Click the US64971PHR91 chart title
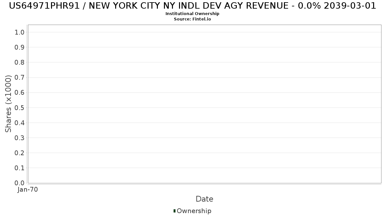The image size is (385, 216). [x=192, y=6]
